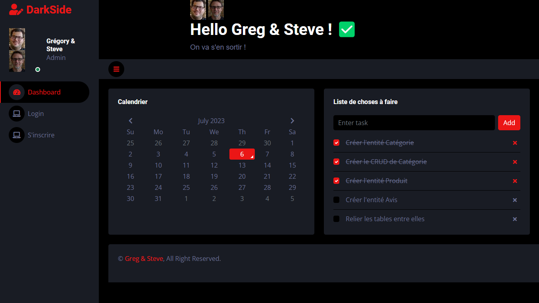
Task: Focus the 'Enter task' input field
Action: pos(414,123)
